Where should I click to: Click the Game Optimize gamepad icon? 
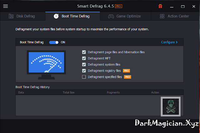click(111, 16)
